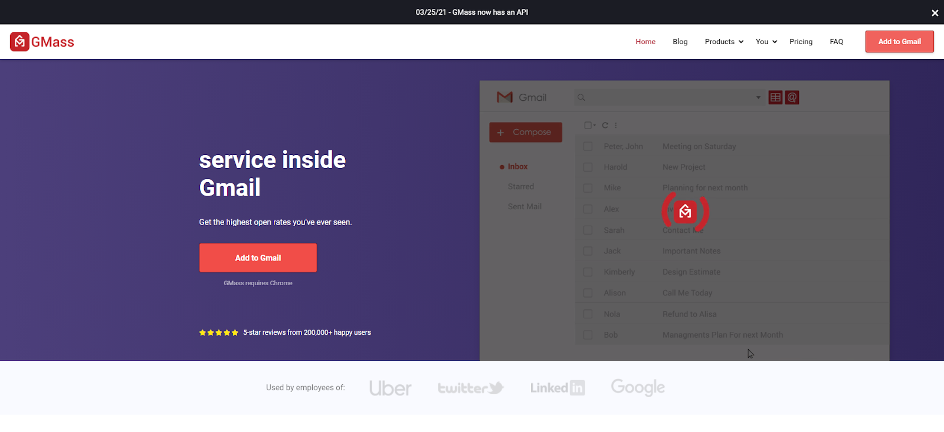The width and height of the screenshot is (944, 432).
Task: Expand the Products dropdown
Action: pyautogui.click(x=724, y=42)
